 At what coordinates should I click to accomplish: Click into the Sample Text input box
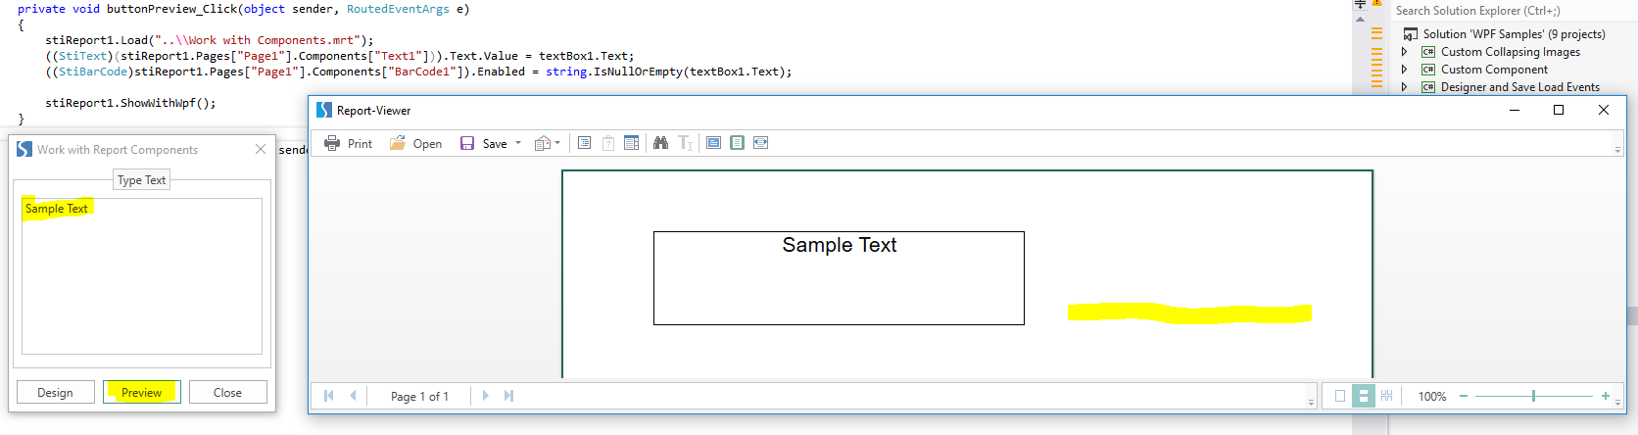(x=142, y=276)
